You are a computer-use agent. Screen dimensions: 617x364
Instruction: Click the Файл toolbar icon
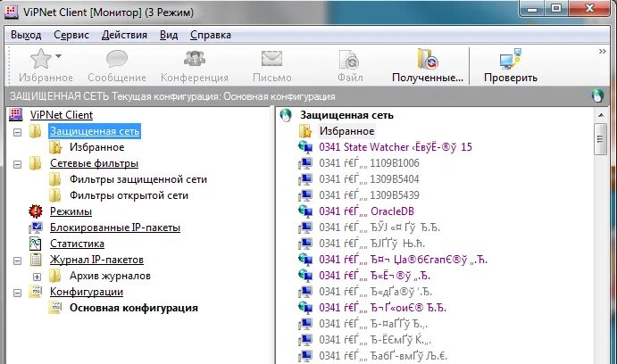(349, 60)
